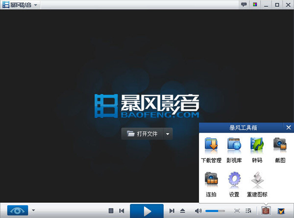Screen dimensions: 294x218
Task: Select the 截图 screenshot tool
Action: [280, 150]
